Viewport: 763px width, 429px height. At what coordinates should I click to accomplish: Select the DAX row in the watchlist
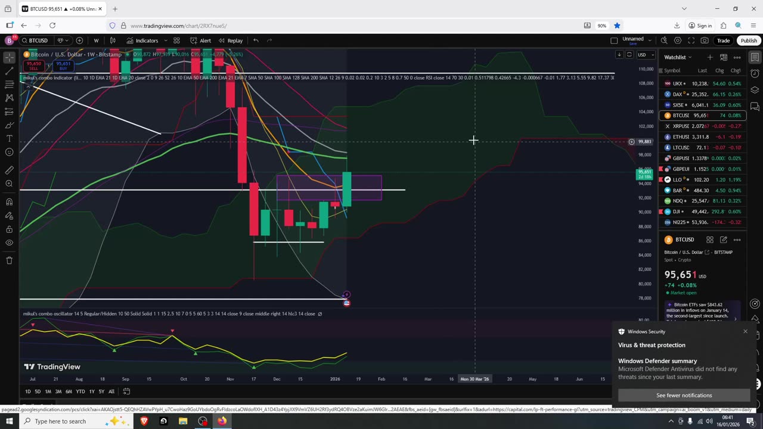point(702,94)
